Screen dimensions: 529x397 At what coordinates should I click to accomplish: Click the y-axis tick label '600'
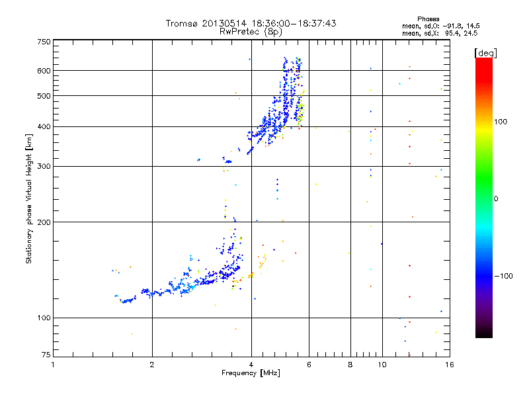[44, 71]
